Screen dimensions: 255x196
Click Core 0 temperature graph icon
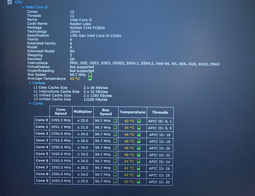[139, 121]
